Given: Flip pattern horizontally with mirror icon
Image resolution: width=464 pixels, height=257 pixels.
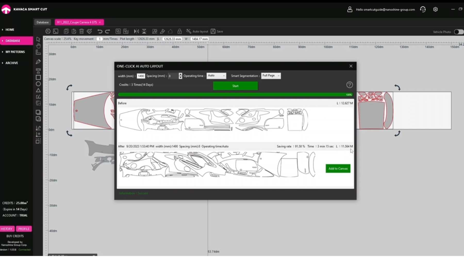Looking at the screenshot, I should tap(136, 31).
